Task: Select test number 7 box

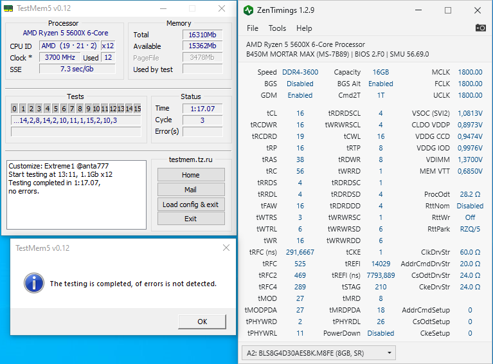Action: coord(72,109)
